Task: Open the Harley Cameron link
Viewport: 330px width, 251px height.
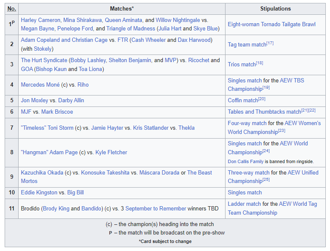Action: point(41,20)
